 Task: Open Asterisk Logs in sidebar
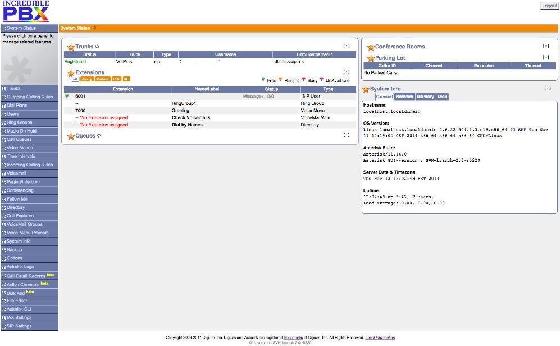[x=29, y=267]
